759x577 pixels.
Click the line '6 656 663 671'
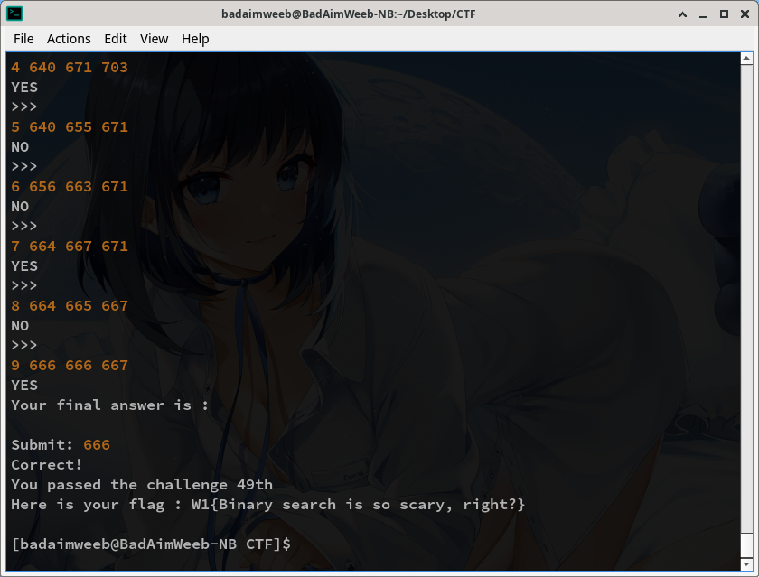pyautogui.click(x=70, y=186)
